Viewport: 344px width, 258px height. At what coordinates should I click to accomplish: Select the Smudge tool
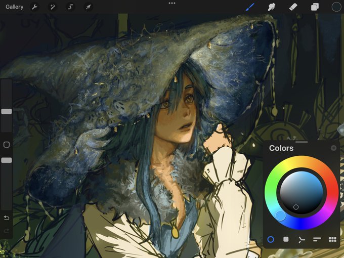pyautogui.click(x=271, y=7)
